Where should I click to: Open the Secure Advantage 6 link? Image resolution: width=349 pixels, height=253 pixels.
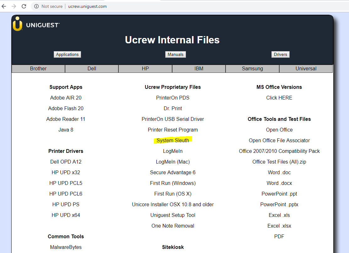click(173, 173)
